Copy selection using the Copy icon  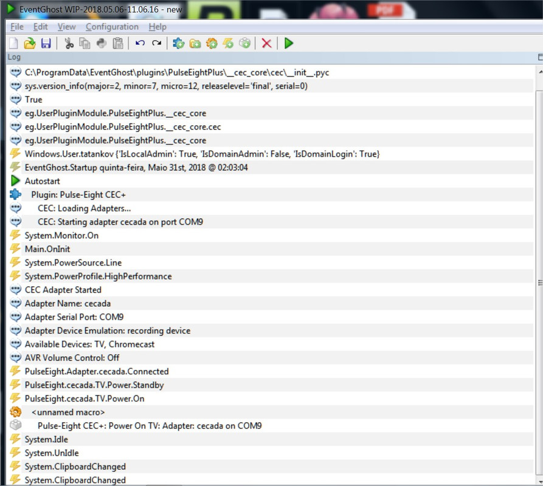[85, 43]
